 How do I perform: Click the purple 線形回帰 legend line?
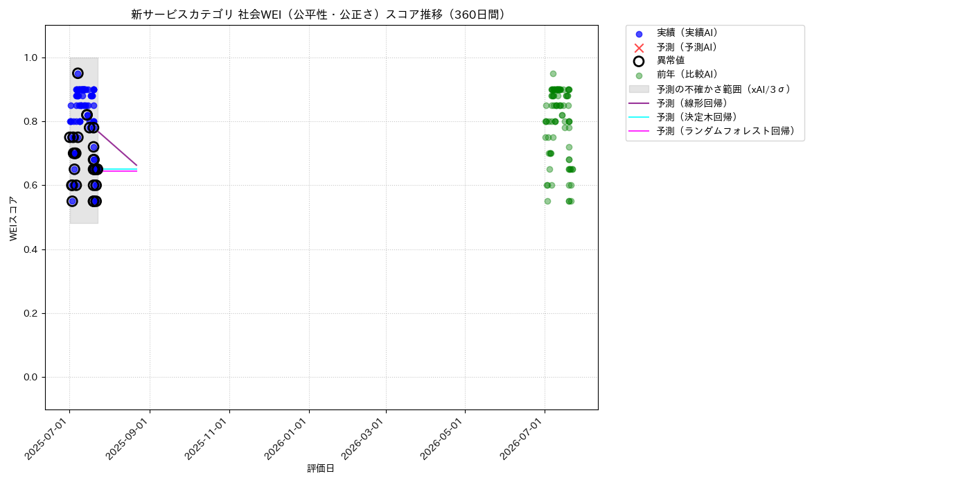point(639,103)
